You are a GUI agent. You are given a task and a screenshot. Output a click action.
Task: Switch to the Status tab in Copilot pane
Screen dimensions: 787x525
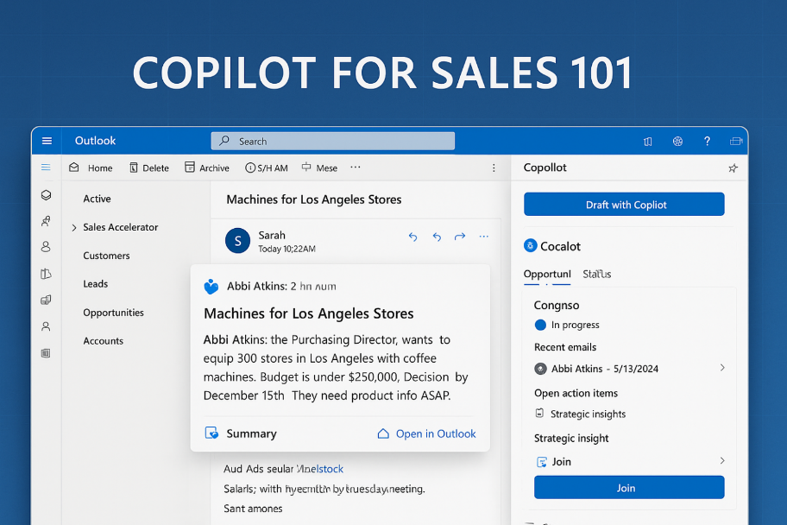point(595,274)
